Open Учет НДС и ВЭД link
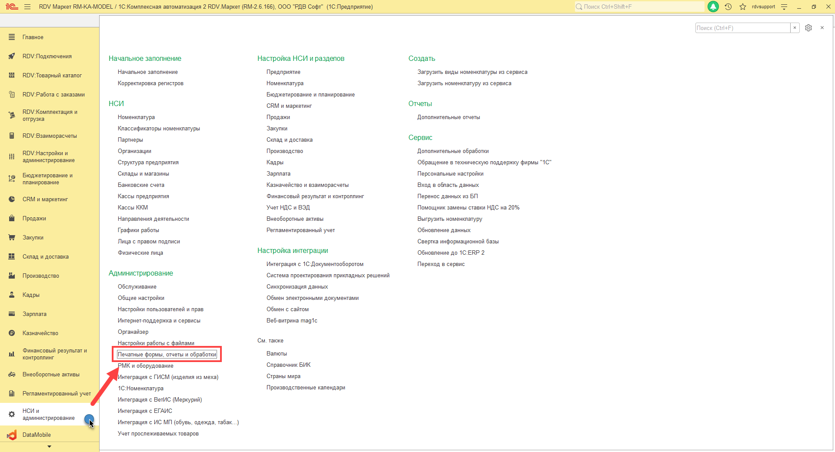Screen dimensions: 835x452 pyautogui.click(x=288, y=208)
